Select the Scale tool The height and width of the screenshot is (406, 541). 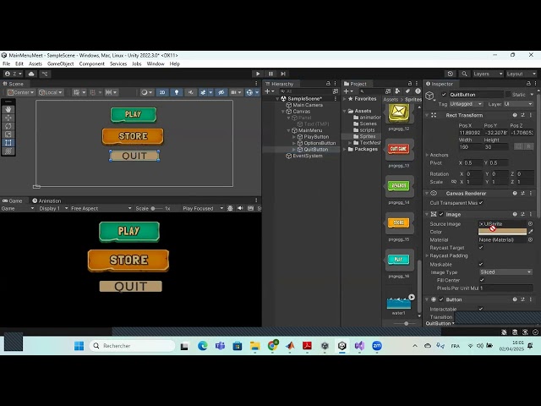8,134
